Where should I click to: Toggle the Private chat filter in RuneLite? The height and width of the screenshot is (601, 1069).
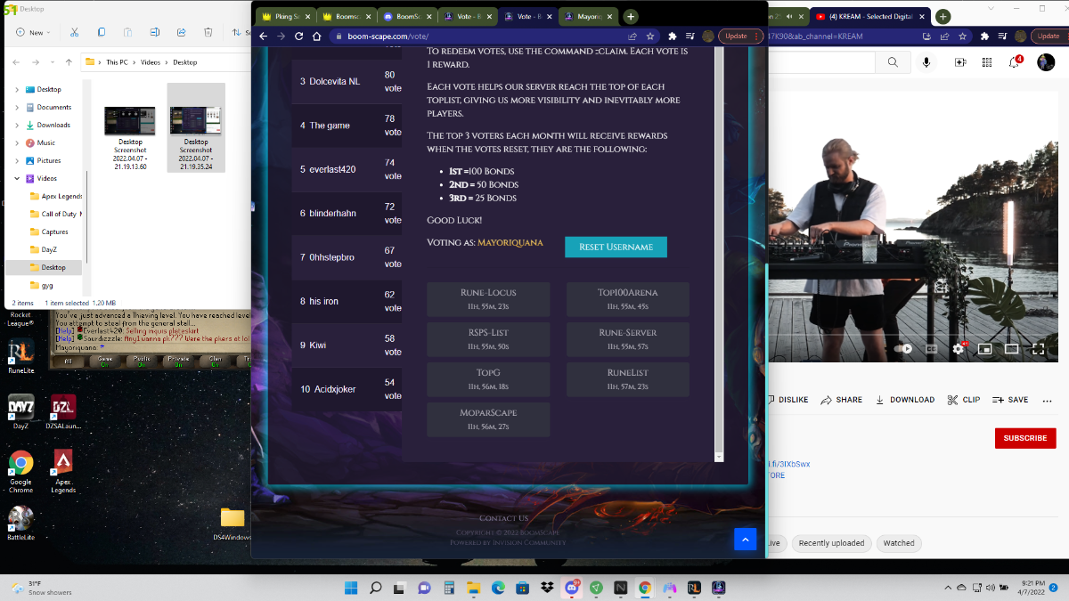click(x=178, y=361)
